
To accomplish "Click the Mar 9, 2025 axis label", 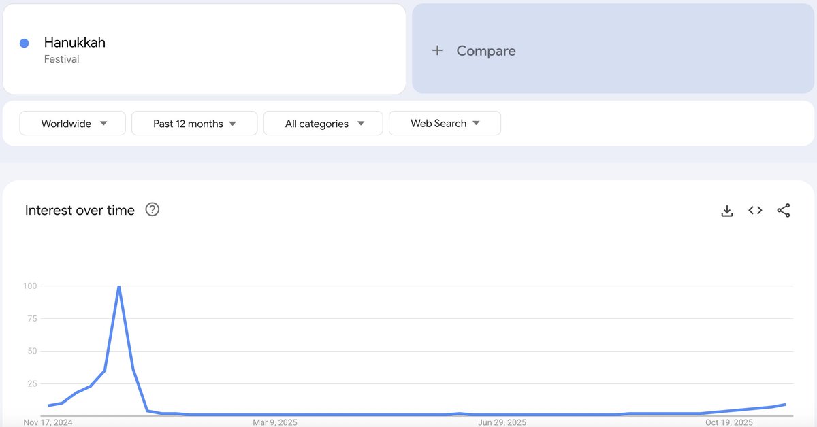I will click(275, 422).
